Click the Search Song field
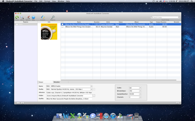 [166, 17]
